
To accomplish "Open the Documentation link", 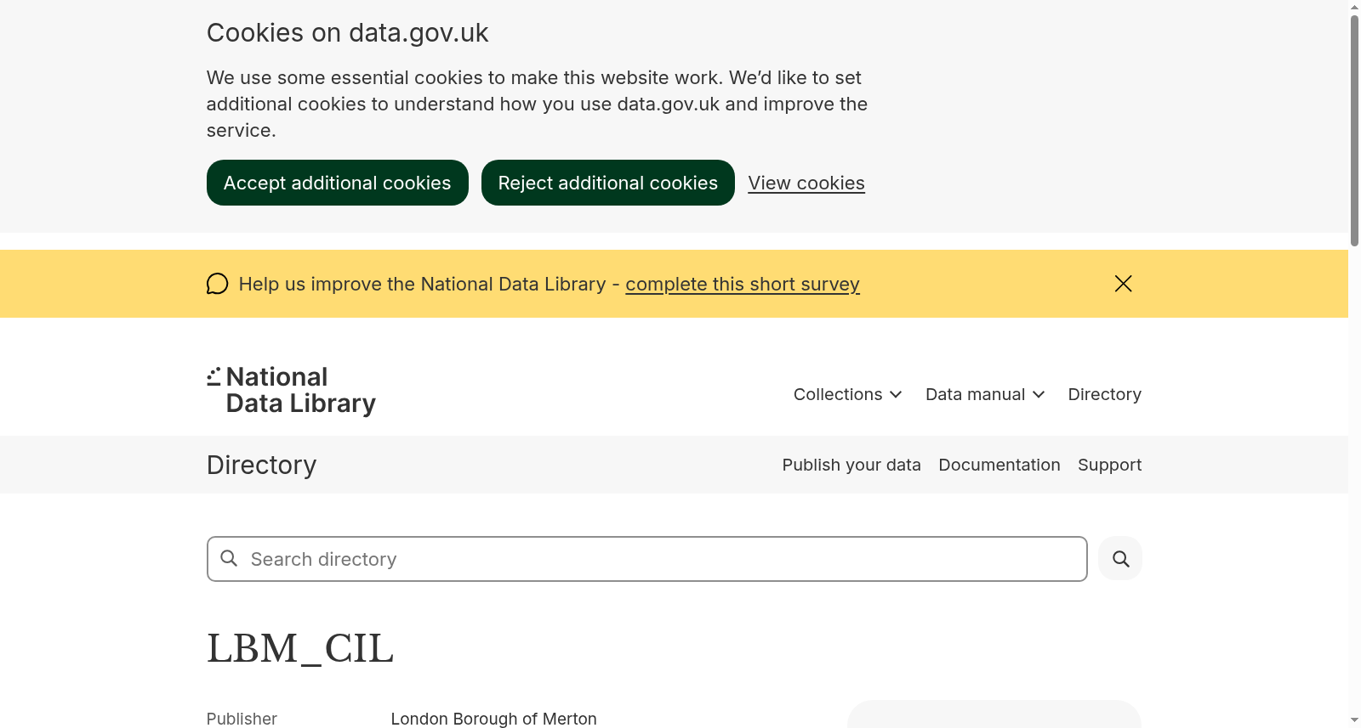I will 999,465.
